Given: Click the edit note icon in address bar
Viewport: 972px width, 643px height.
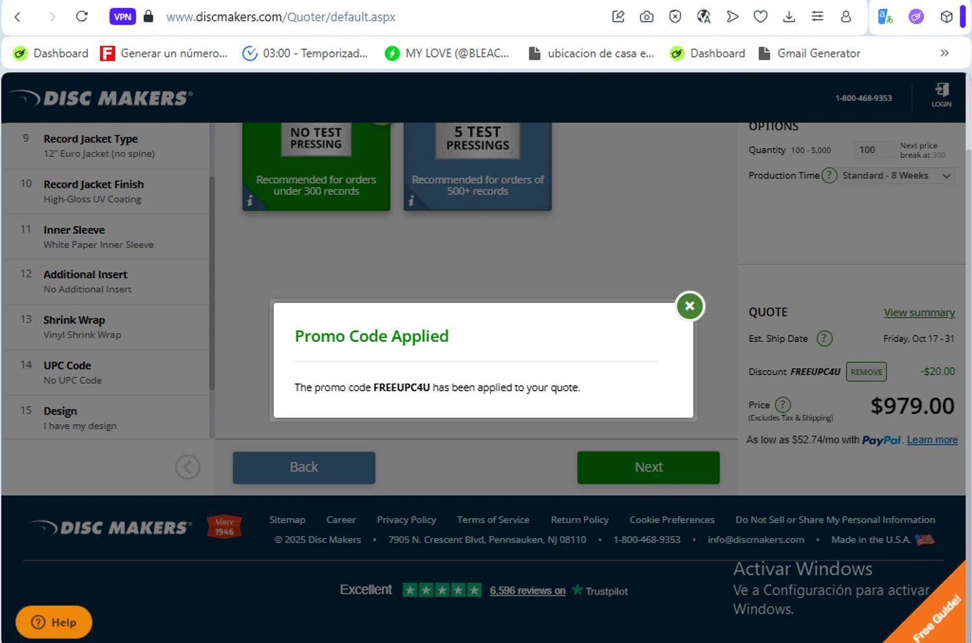Looking at the screenshot, I should click(618, 17).
